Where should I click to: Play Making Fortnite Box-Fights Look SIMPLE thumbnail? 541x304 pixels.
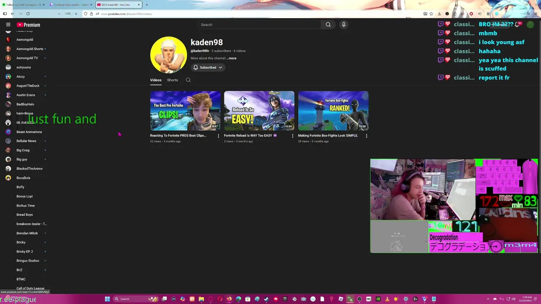(333, 111)
